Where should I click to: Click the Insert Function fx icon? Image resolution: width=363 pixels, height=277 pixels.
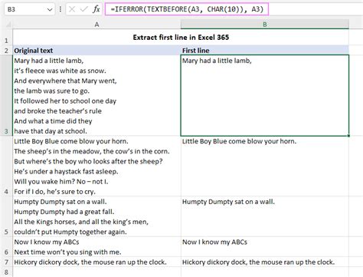click(96, 9)
